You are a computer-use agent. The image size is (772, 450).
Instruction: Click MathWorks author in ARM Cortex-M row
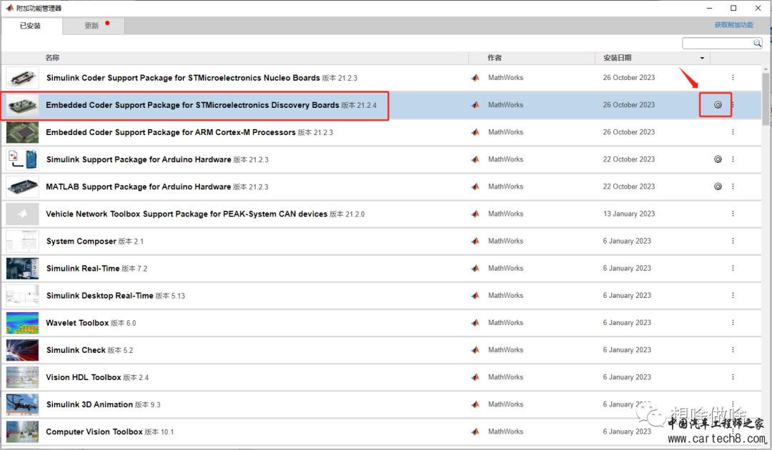[x=505, y=132]
